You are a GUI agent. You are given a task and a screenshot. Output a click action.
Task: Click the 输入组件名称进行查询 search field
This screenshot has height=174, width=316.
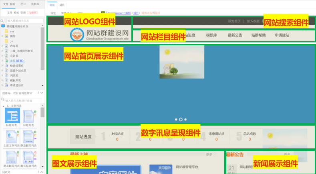[x=23, y=100]
